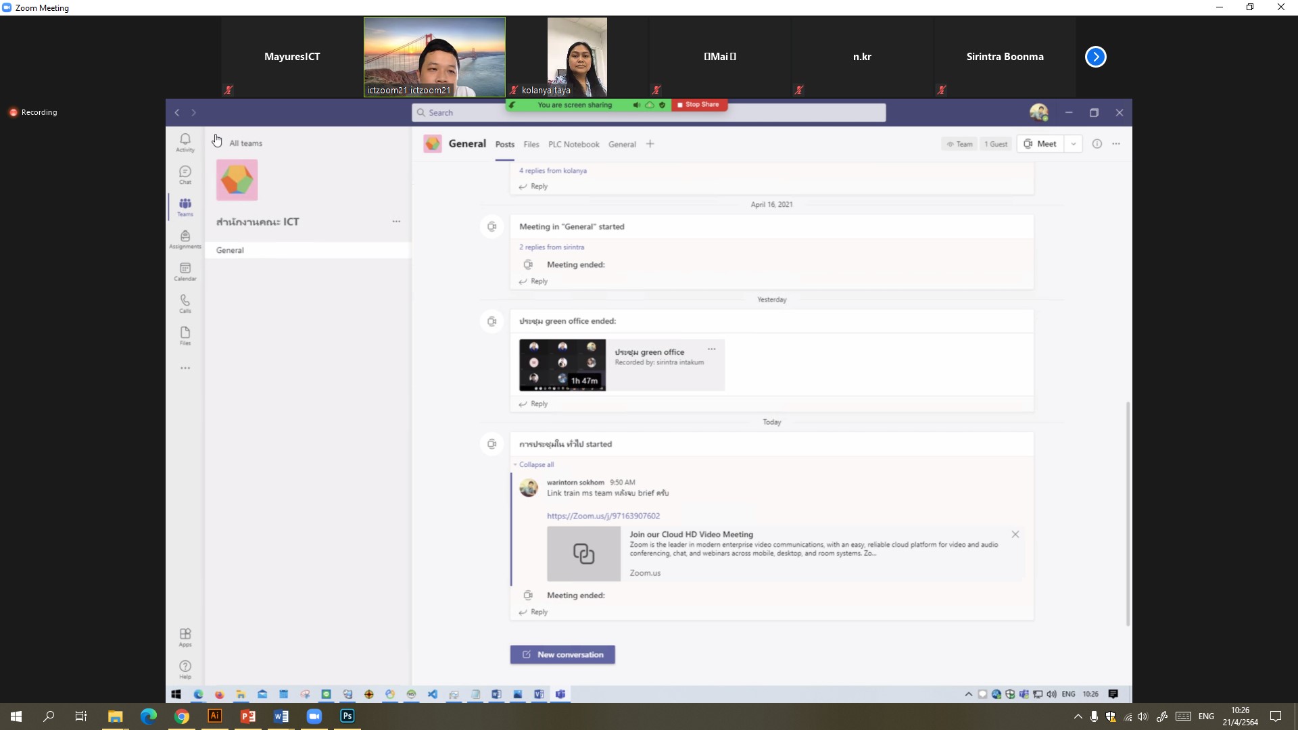The image size is (1298, 730).
Task: Play green office meeting recording thumbnail
Action: 562,365
